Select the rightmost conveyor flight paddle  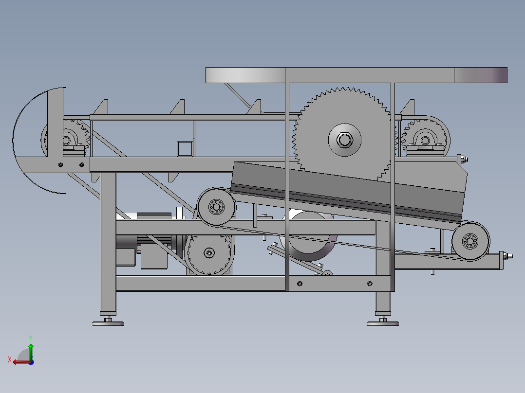pos(408,107)
